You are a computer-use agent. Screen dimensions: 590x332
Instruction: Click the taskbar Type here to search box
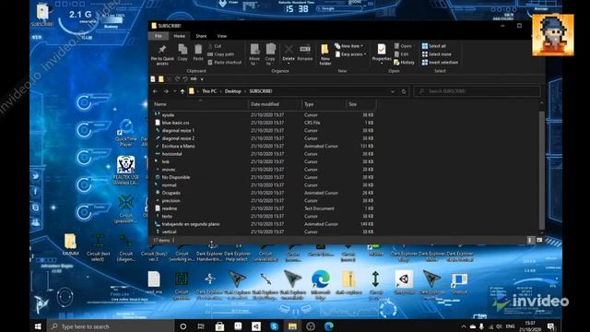coord(111,326)
